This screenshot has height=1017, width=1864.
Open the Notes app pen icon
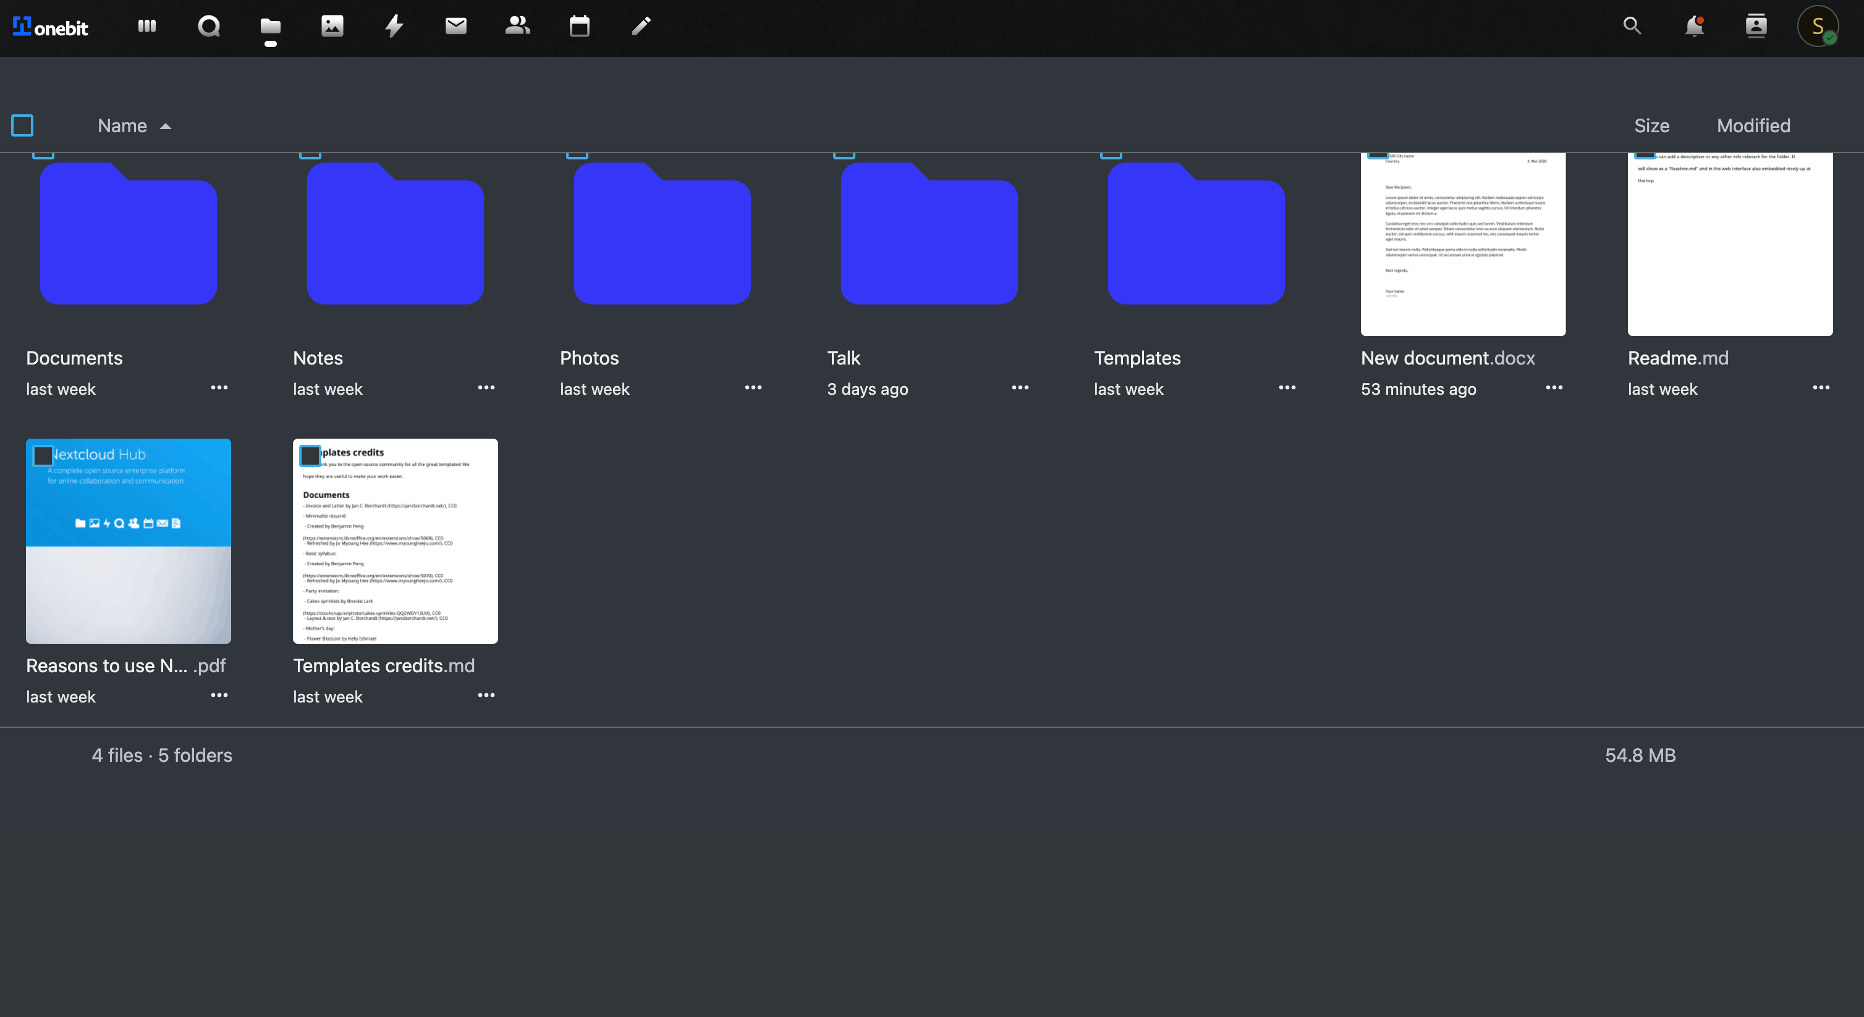pos(640,26)
